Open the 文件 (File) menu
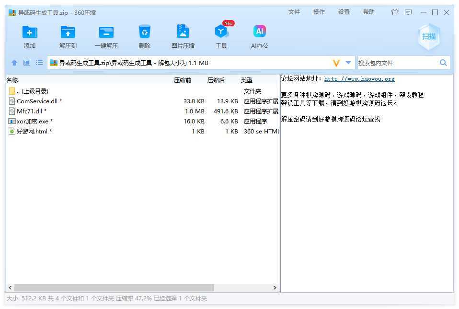 [x=294, y=12]
